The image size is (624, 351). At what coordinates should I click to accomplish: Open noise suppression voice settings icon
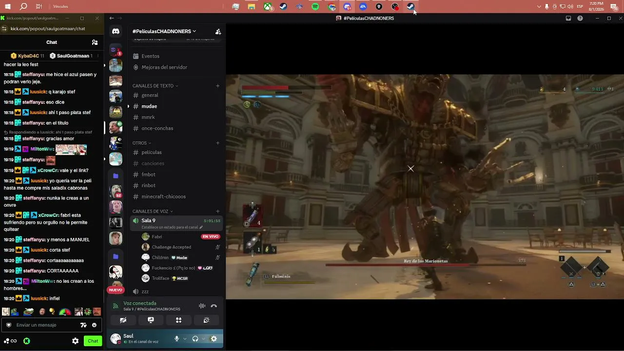point(202,306)
